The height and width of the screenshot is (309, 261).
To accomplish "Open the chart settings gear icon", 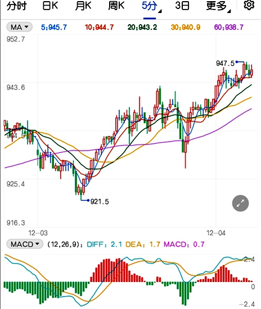I will coord(249,5).
